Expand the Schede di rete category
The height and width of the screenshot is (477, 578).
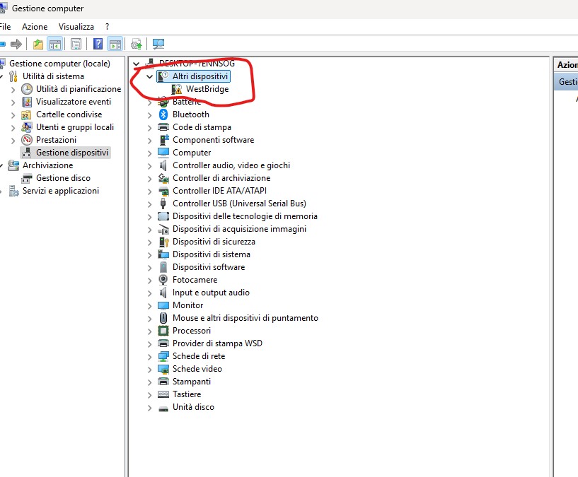pos(149,357)
